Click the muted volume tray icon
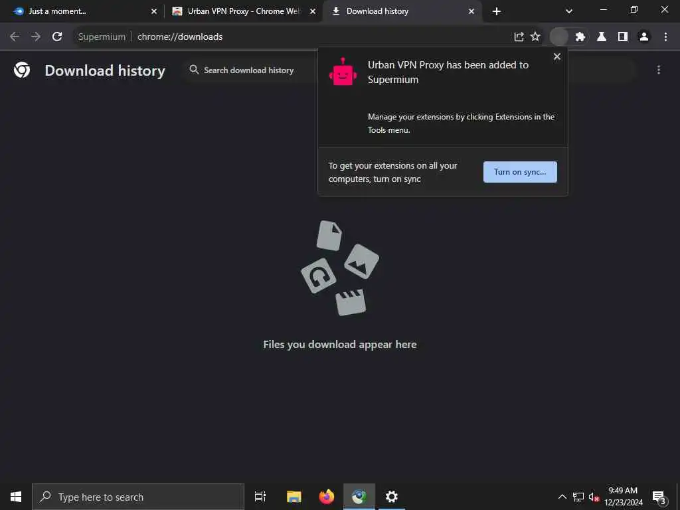Image resolution: width=680 pixels, height=510 pixels. coord(594,497)
